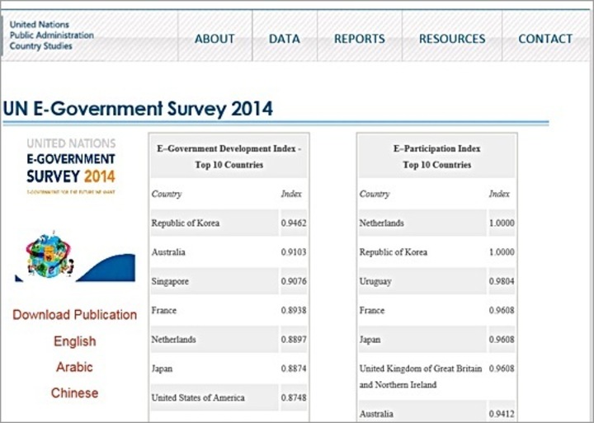Click the UN E-Government Survey 2014 title
This screenshot has height=423, width=594.
click(138, 109)
